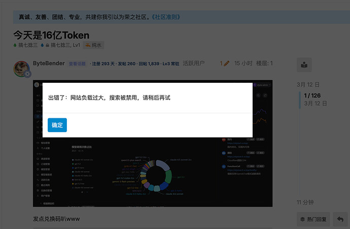Click the timeline scroller handle bar
The image size is (350, 229).
(300, 100)
